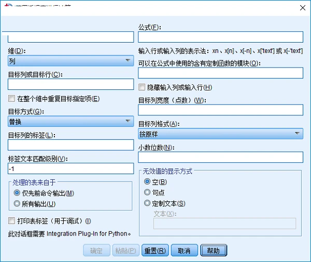Select 定制文本(S) radio button

coord(147,203)
